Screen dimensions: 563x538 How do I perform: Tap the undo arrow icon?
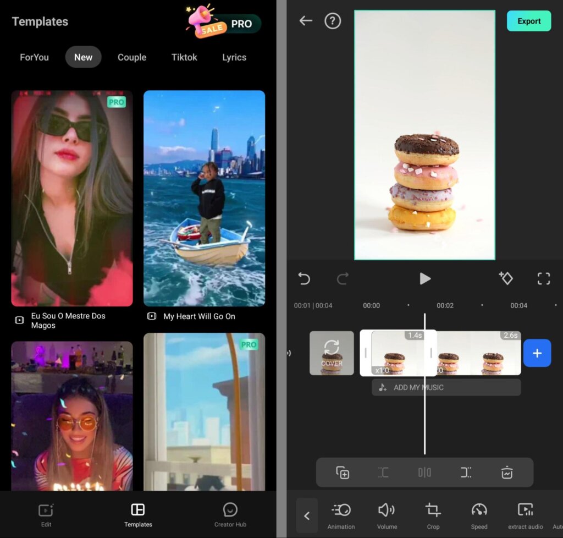304,279
